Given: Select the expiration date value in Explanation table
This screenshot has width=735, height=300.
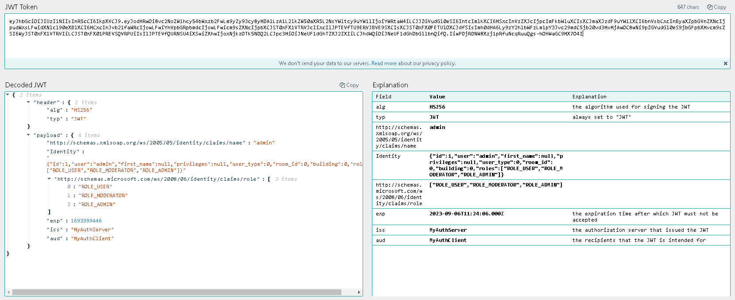Looking at the screenshot, I should pos(466,214).
